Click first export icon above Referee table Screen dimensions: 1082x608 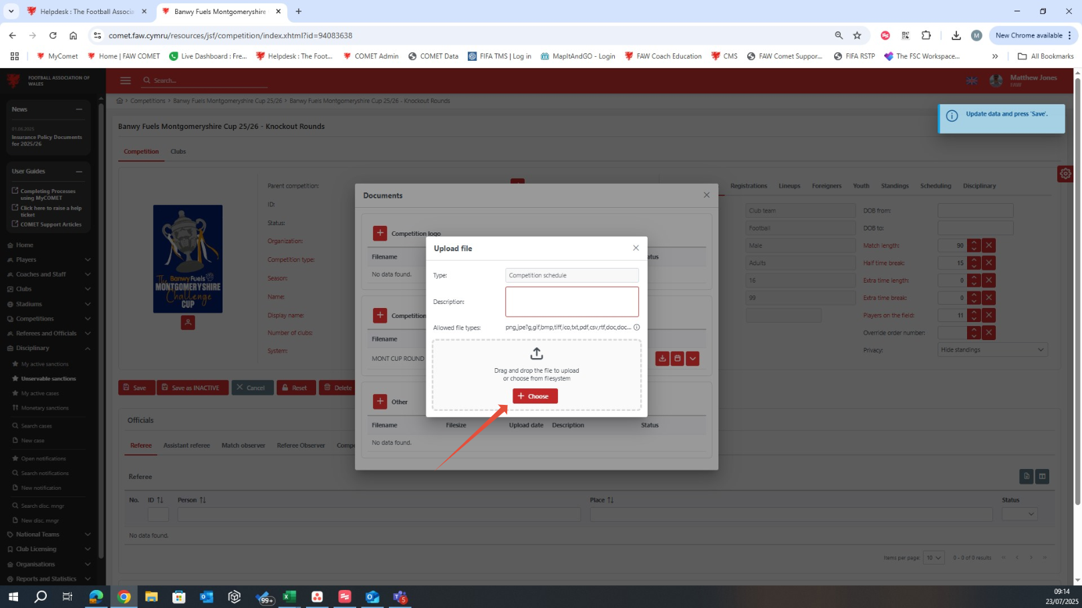[1027, 476]
